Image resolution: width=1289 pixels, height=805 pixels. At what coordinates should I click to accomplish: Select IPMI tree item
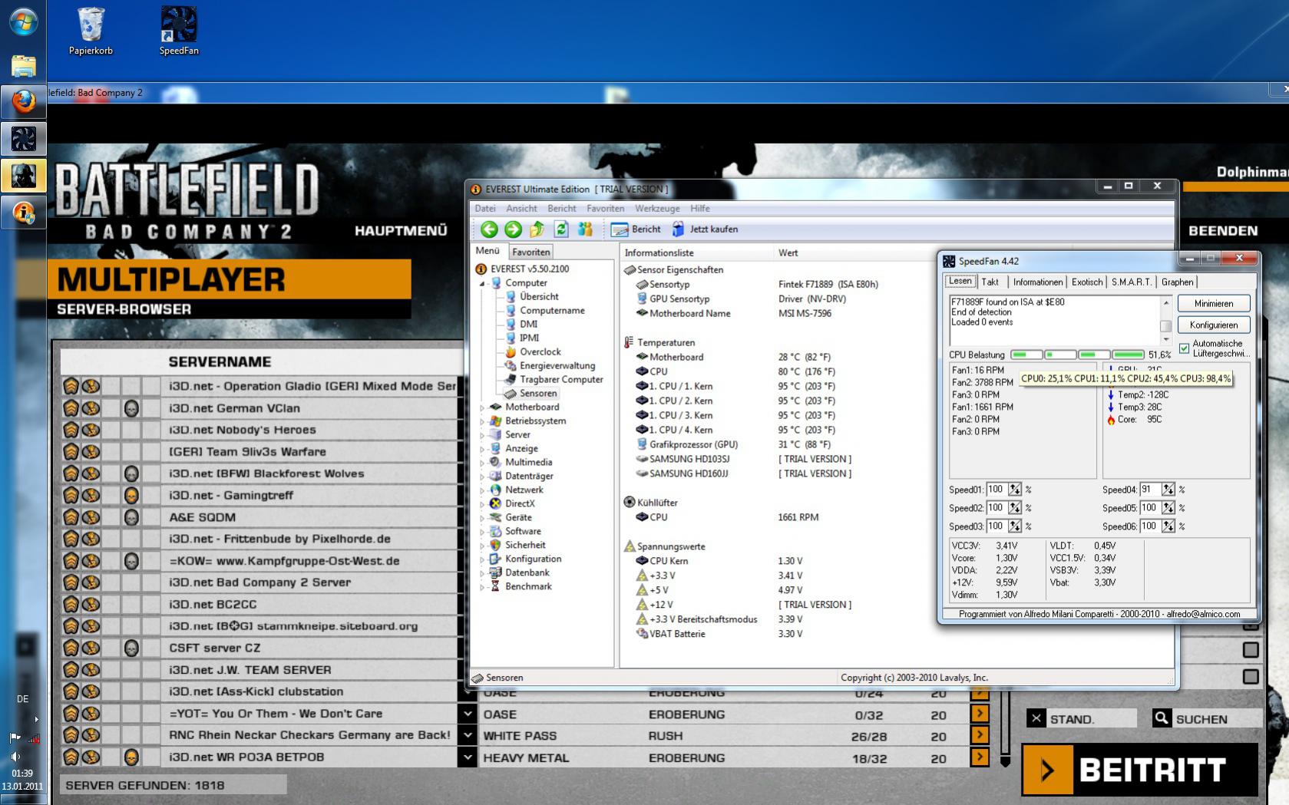coord(529,338)
